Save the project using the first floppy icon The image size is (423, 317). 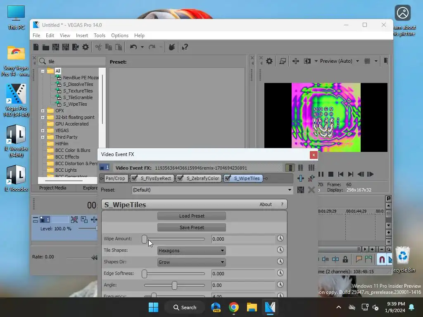coord(56,47)
